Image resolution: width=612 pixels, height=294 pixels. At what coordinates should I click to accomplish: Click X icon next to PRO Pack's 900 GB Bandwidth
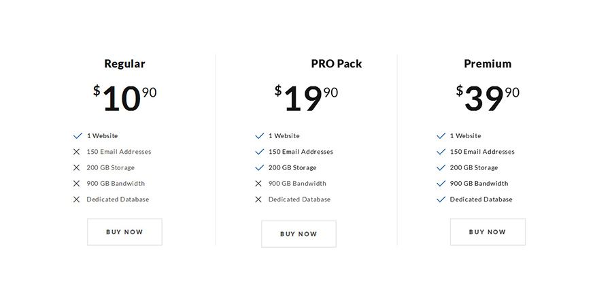[x=258, y=184]
